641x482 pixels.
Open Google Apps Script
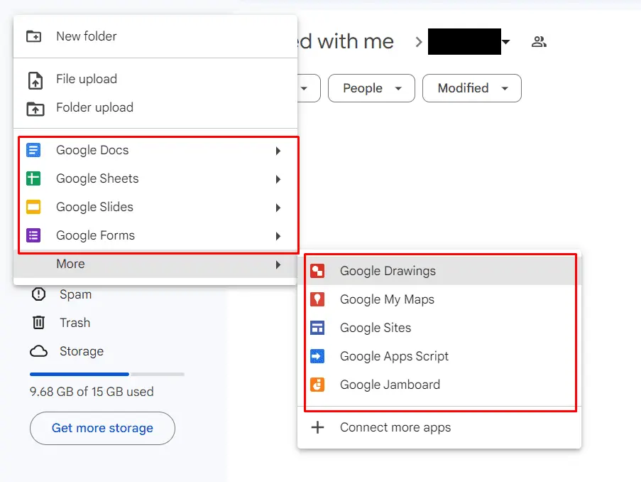(395, 356)
